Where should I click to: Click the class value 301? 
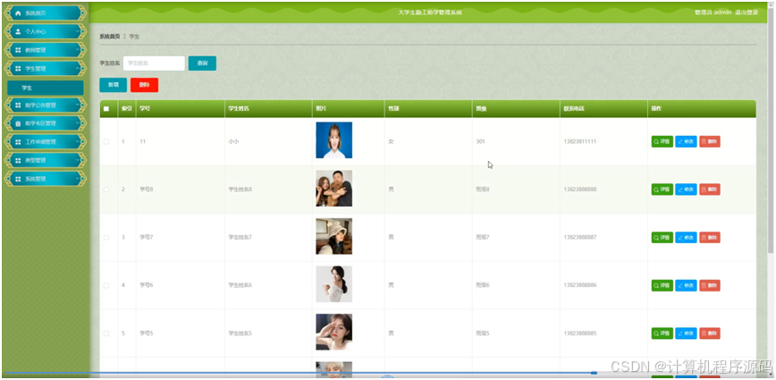481,141
